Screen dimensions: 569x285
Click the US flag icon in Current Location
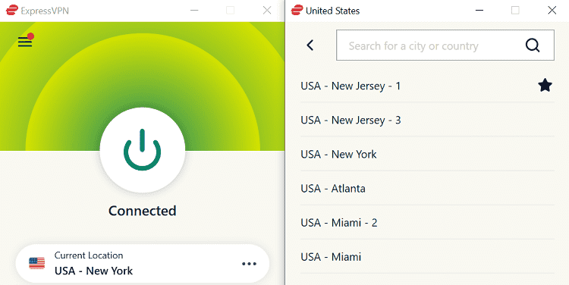pyautogui.click(x=36, y=263)
